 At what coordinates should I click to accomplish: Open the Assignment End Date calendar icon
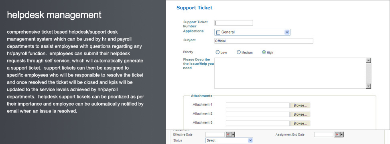pos(339,134)
